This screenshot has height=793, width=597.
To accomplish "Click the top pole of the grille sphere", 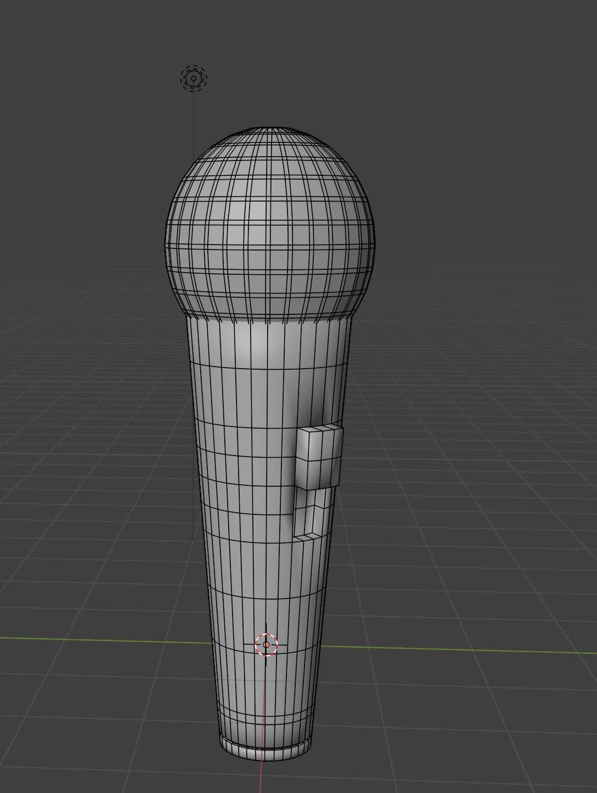I will pos(269,130).
